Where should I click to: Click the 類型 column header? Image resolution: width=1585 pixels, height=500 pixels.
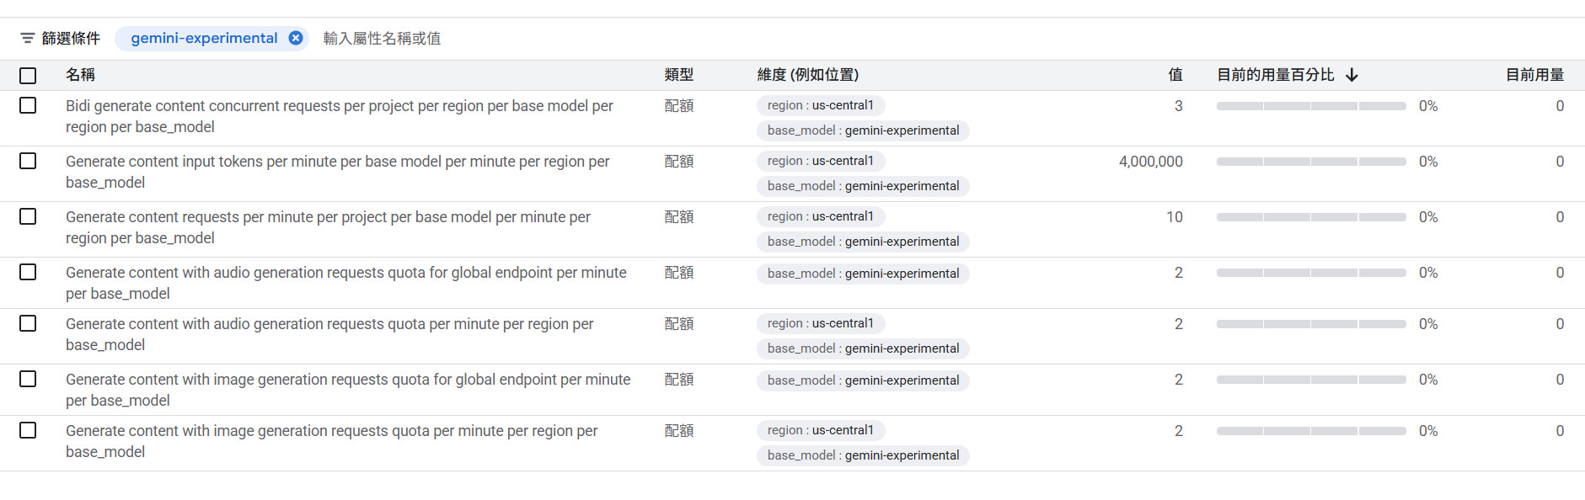[678, 75]
